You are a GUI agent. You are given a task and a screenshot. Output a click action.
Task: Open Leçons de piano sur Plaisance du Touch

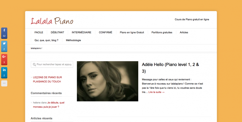pyautogui.click(x=47, y=79)
